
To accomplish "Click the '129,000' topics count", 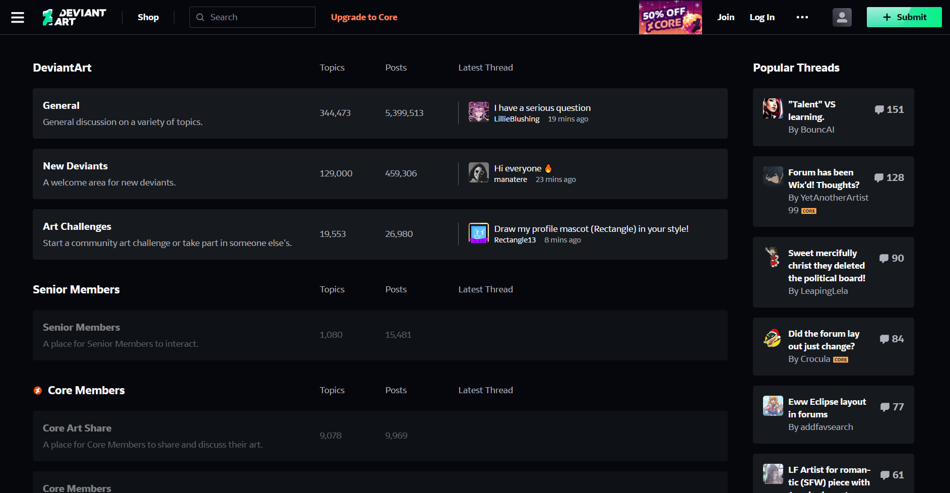I will click(x=336, y=173).
